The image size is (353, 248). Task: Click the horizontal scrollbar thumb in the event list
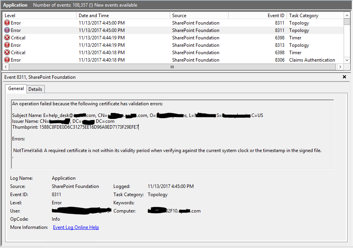172,67
